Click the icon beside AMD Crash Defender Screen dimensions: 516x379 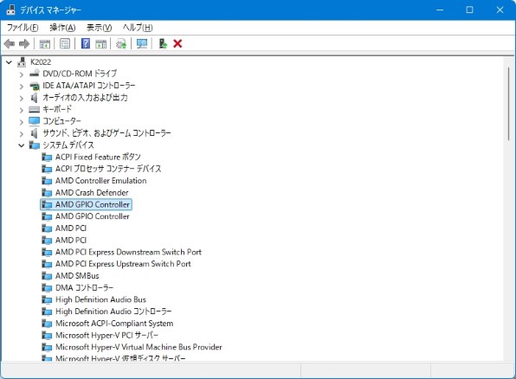[47, 193]
